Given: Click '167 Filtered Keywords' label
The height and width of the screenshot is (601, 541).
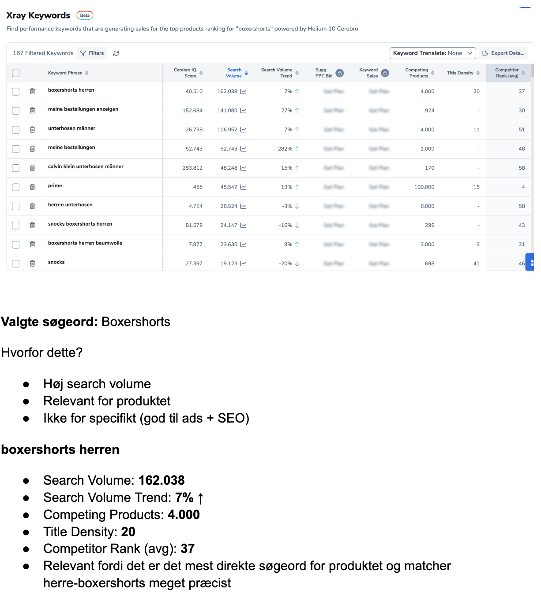Looking at the screenshot, I should 43,53.
